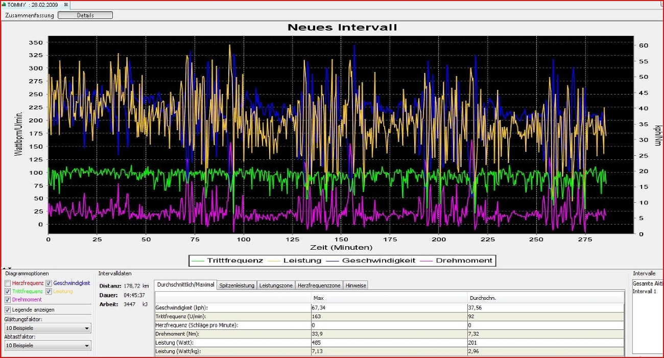The width and height of the screenshot is (664, 358).
Task: Click the Zusammenfassung label
Action: [x=29, y=15]
